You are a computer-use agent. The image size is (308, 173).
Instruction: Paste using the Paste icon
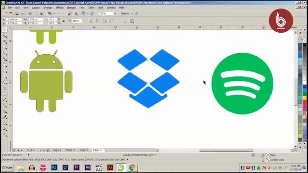click(42, 13)
